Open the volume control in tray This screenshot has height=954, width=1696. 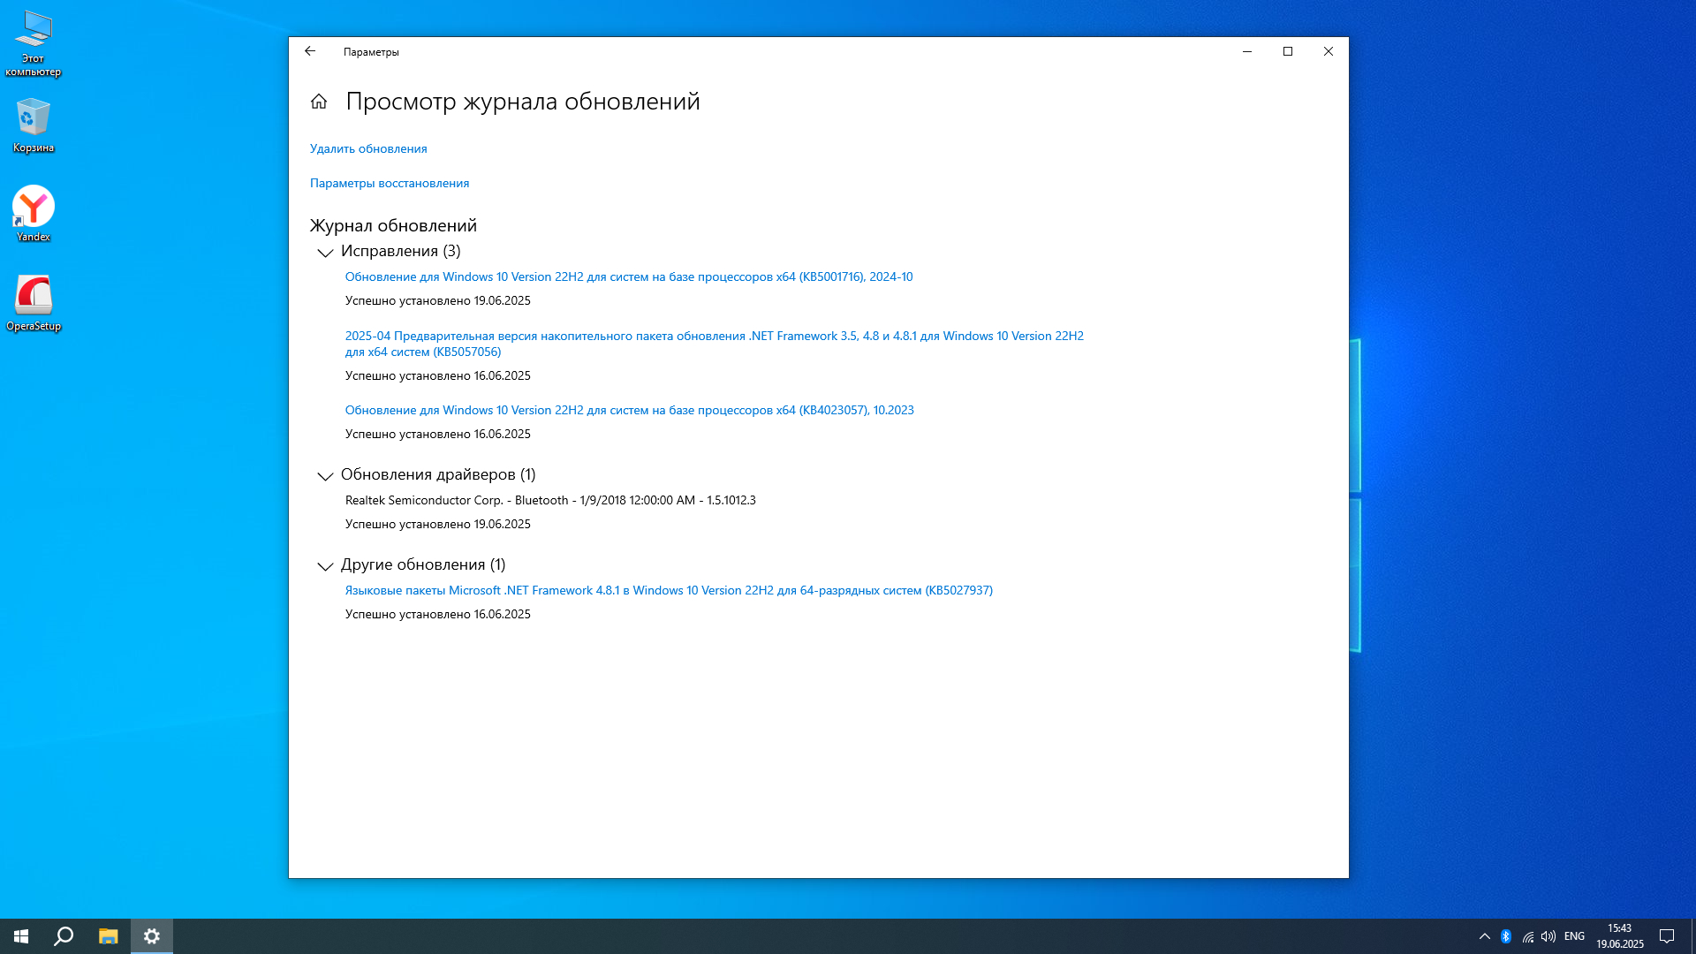(x=1548, y=936)
